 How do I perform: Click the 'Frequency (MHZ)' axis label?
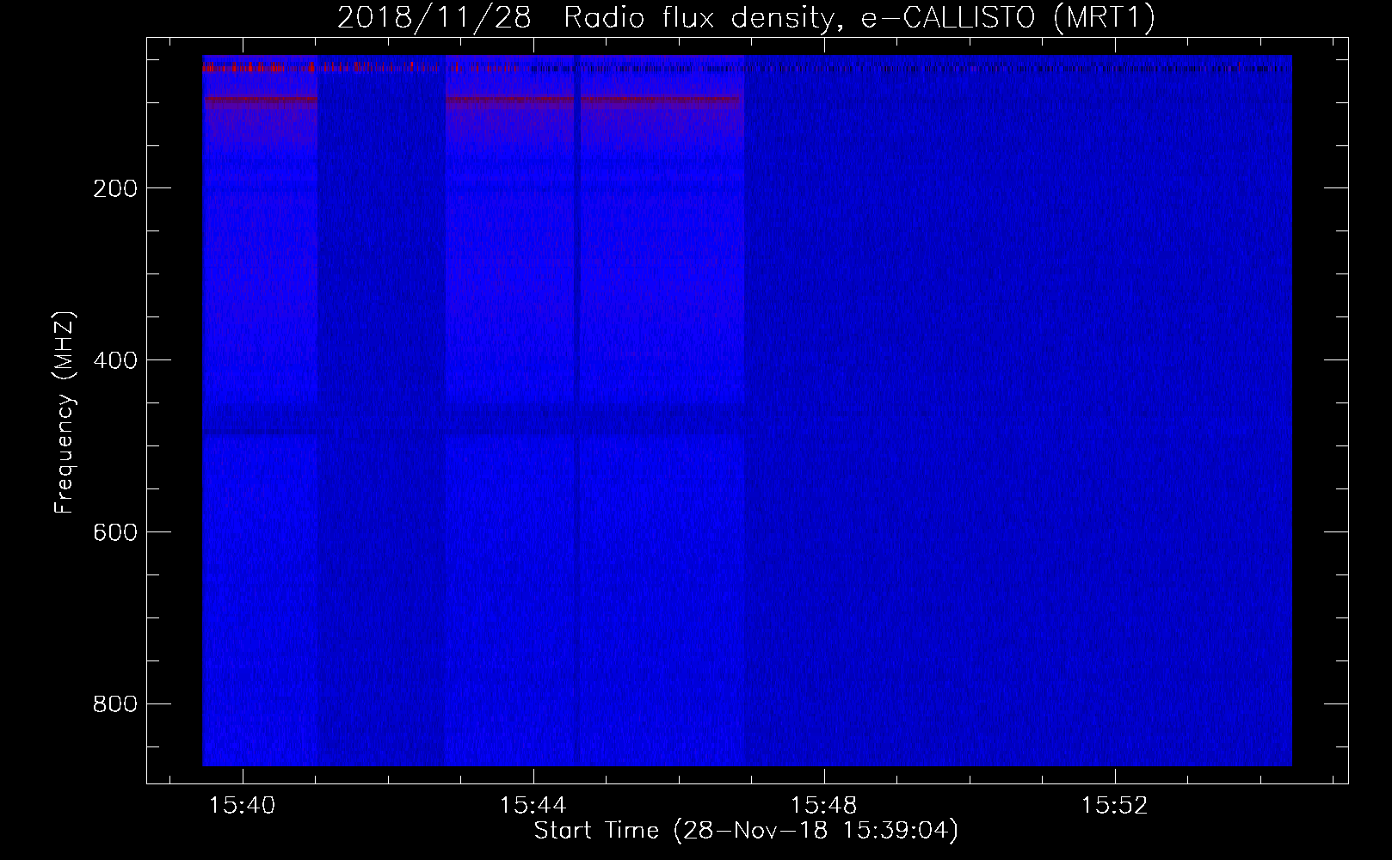(x=65, y=412)
